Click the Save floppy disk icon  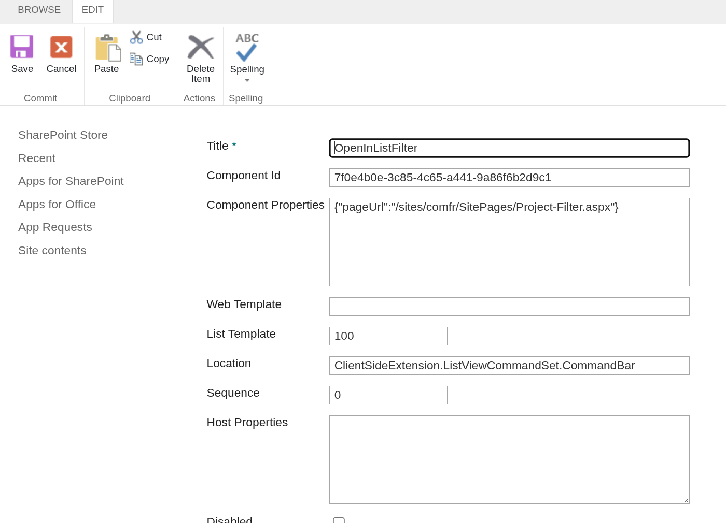[x=22, y=47]
